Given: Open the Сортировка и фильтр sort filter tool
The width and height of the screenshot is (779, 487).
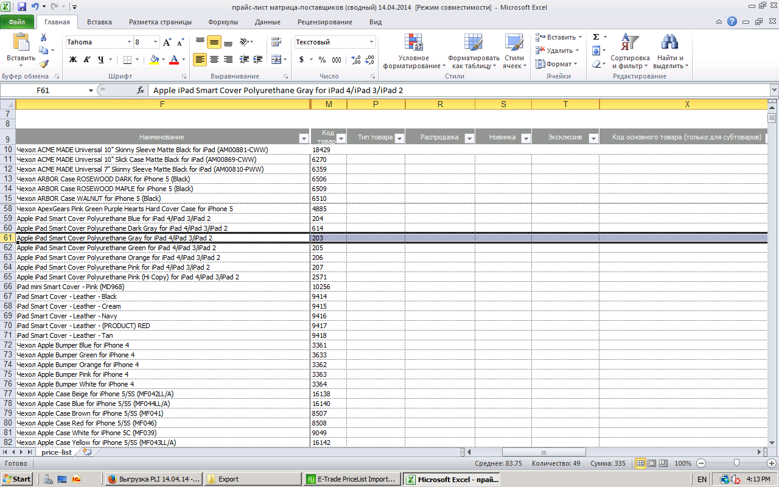Looking at the screenshot, I should (630, 51).
